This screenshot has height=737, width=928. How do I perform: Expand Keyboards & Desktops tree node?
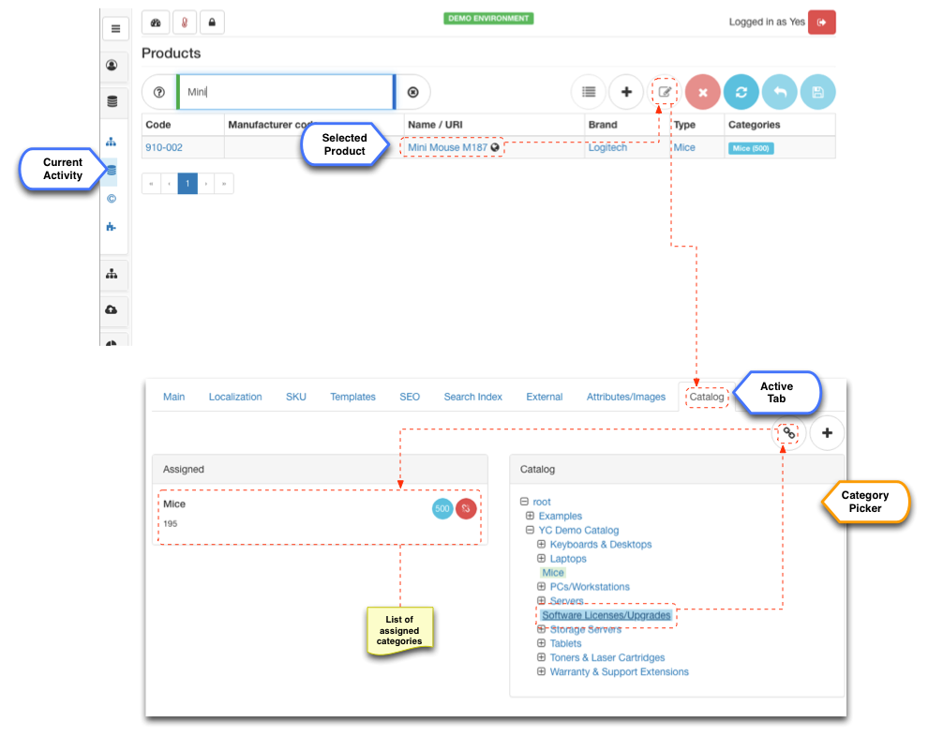click(541, 545)
